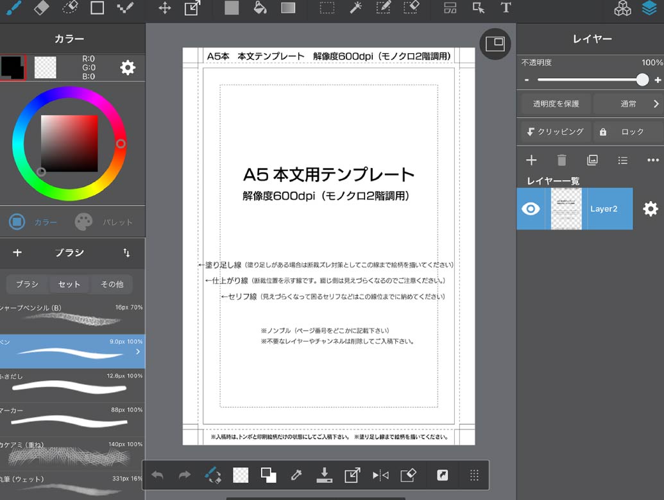
Task: Add a new layer with plus icon
Action: 531,160
